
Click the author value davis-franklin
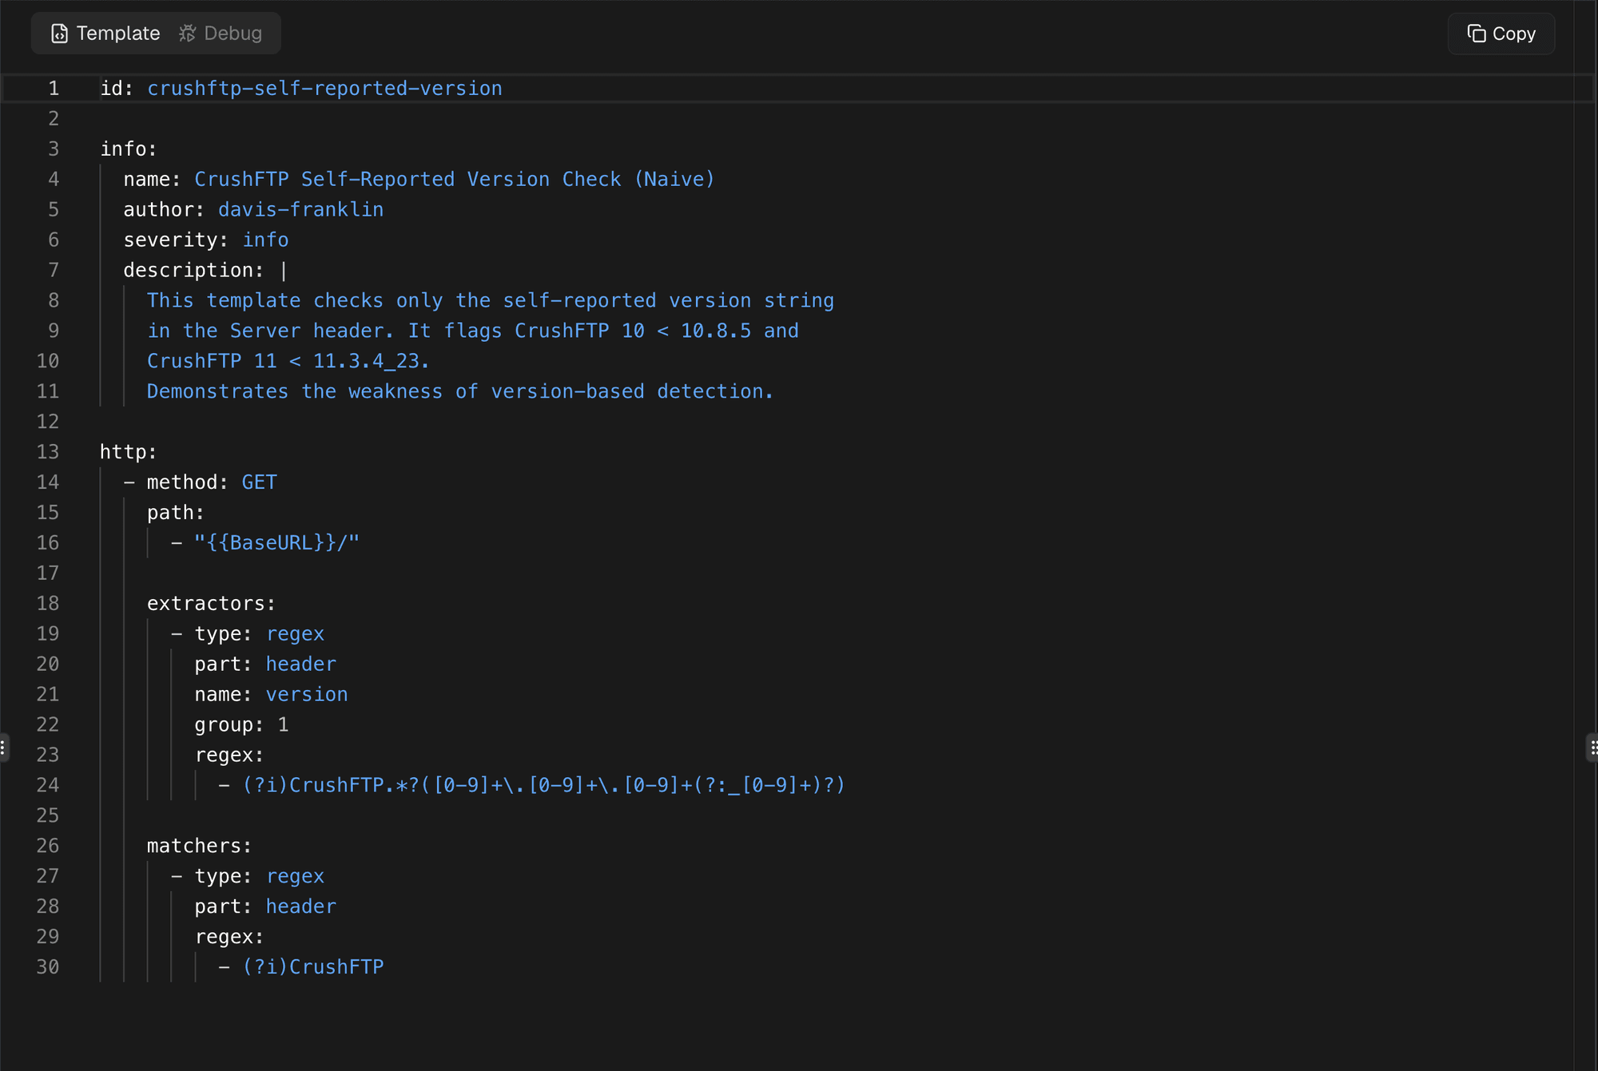[x=300, y=210]
